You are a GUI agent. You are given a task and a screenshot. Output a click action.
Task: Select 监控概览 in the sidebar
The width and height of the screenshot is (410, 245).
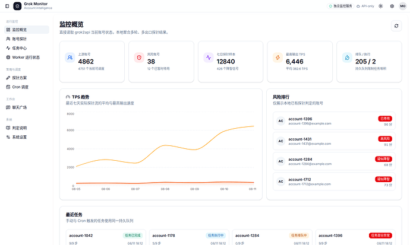[27, 30]
